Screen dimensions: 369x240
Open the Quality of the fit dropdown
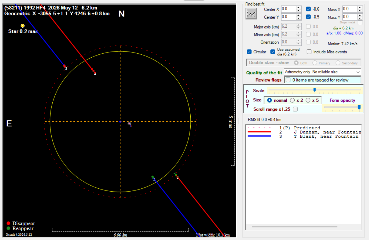[x=323, y=72]
